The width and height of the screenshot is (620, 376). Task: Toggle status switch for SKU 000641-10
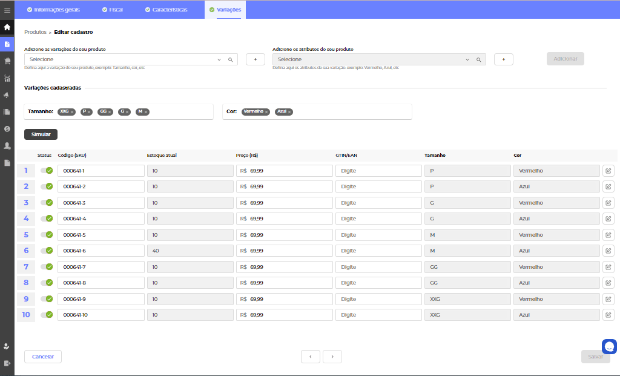47,315
